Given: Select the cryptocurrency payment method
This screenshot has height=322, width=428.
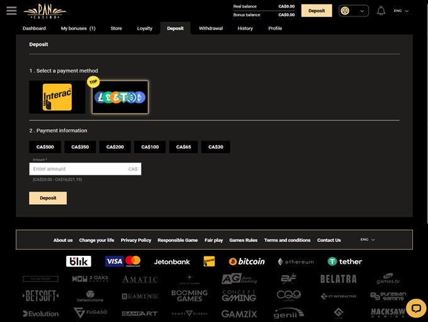Looking at the screenshot, I should click(120, 98).
